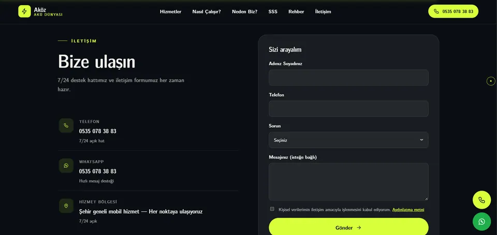Click the dropdown arrow in Sorun field
The image size is (497, 235).
421,140
